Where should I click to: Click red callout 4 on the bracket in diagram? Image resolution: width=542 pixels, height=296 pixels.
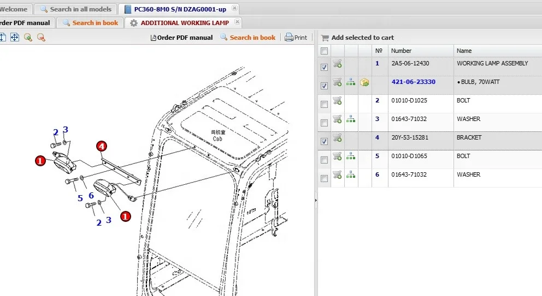coord(101,146)
